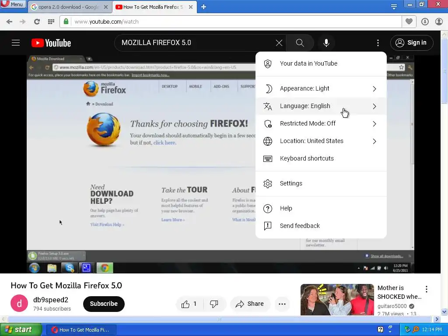This screenshot has width=448, height=336.
Task: Open the options dots for Mother is SHOCKED video
Action: point(426,289)
